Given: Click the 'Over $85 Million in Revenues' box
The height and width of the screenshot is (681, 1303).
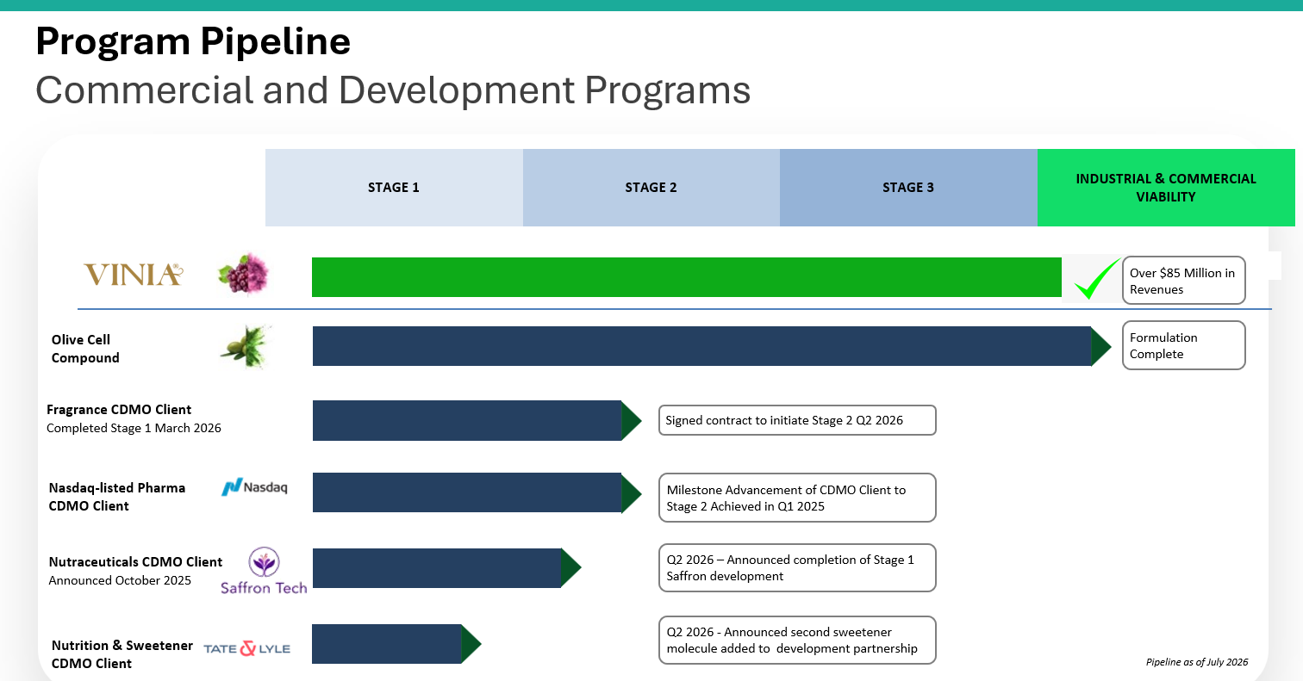Looking at the screenshot, I should click(x=1184, y=281).
